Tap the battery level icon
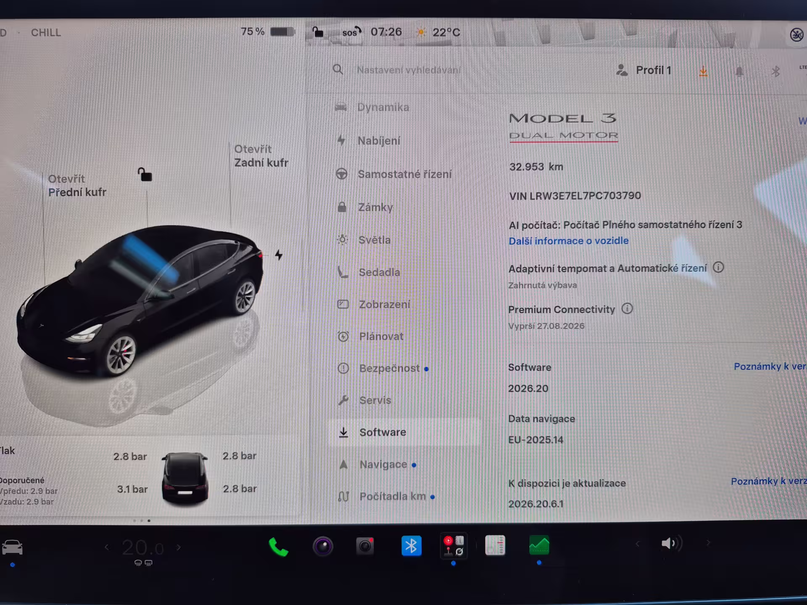The height and width of the screenshot is (605, 807). tap(282, 32)
